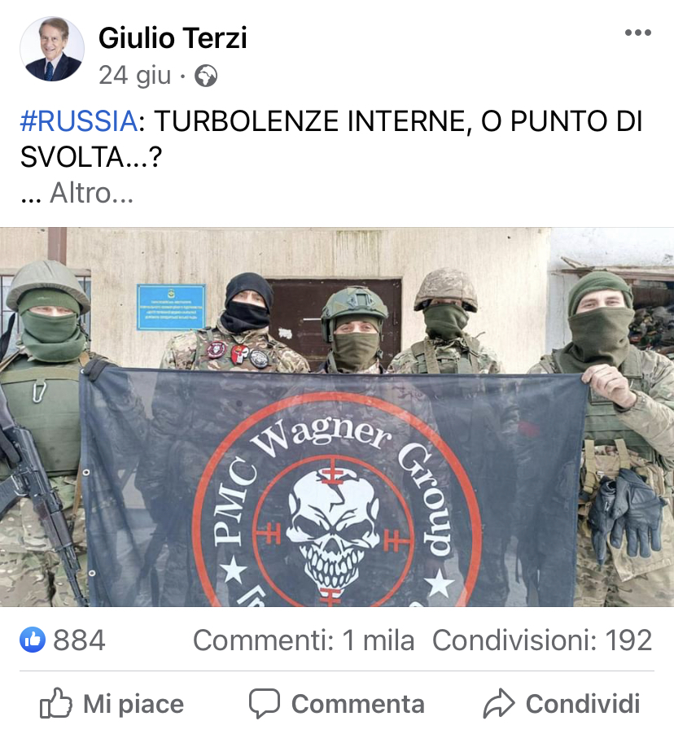674x734 pixels.
Task: Tap Giulio Terzi's profile picture
Action: [52, 49]
